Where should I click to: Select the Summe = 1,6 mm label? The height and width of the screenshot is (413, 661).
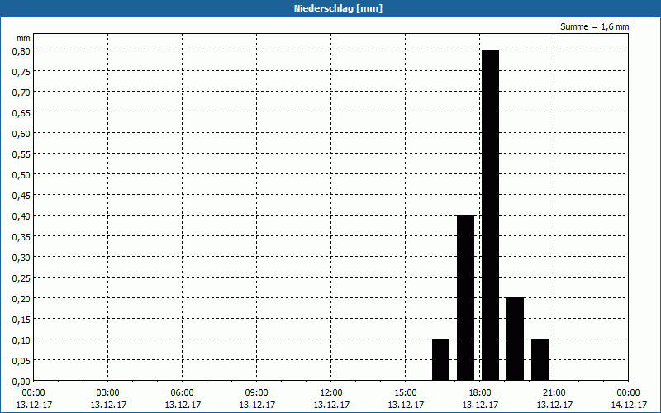point(594,26)
